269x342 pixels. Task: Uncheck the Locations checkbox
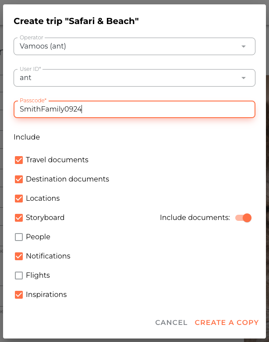(x=19, y=199)
